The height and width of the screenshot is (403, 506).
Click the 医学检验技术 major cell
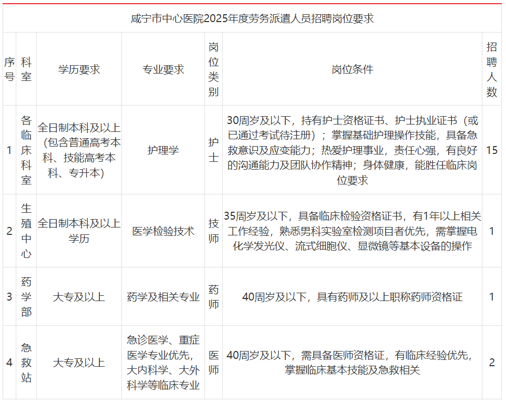pos(163,231)
